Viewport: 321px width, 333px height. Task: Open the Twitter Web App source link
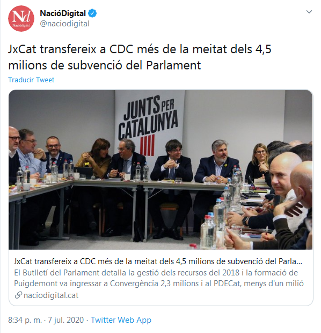(121, 320)
